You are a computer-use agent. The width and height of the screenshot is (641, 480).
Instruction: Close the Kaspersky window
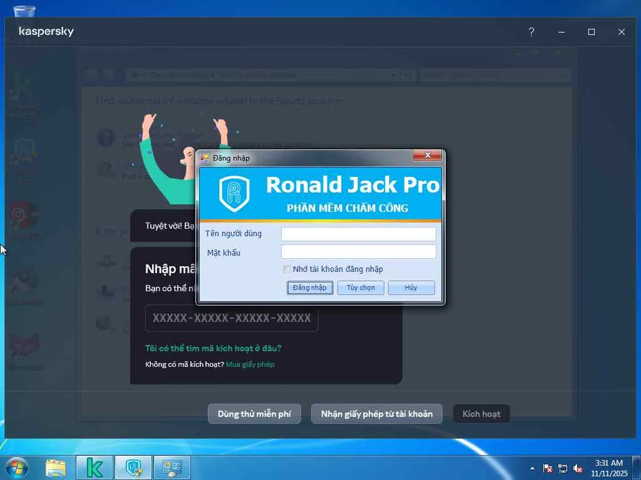(622, 32)
